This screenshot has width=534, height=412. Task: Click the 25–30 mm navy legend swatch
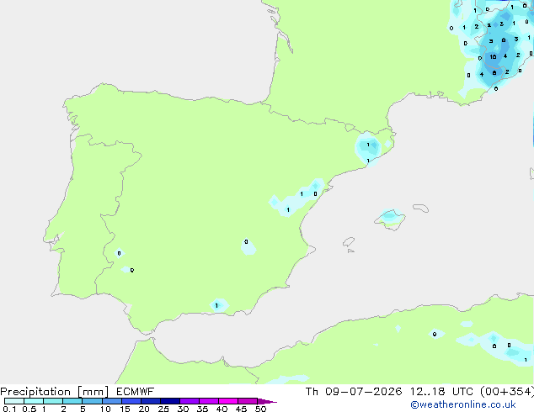point(169,401)
